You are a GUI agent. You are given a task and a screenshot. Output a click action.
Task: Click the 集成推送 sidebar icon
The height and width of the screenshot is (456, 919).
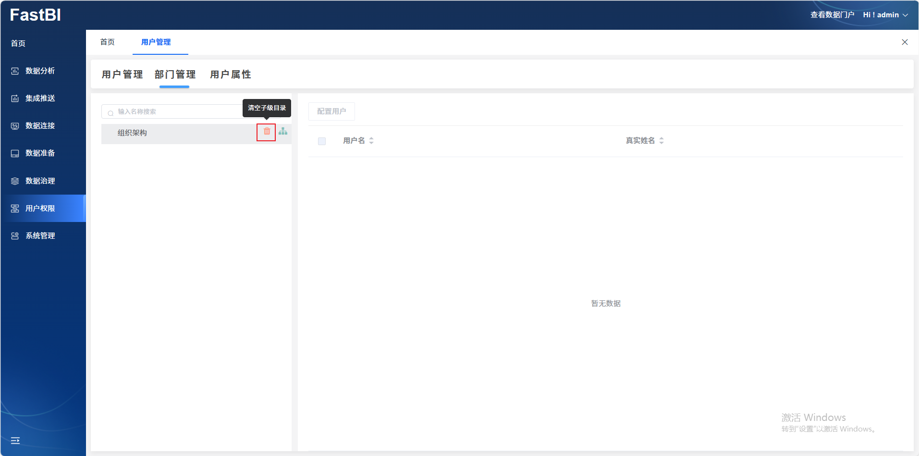15,99
